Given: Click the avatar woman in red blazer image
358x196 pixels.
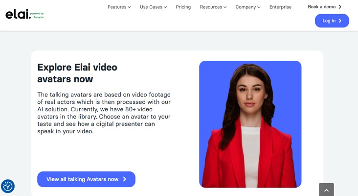Looking at the screenshot, I should (x=250, y=124).
